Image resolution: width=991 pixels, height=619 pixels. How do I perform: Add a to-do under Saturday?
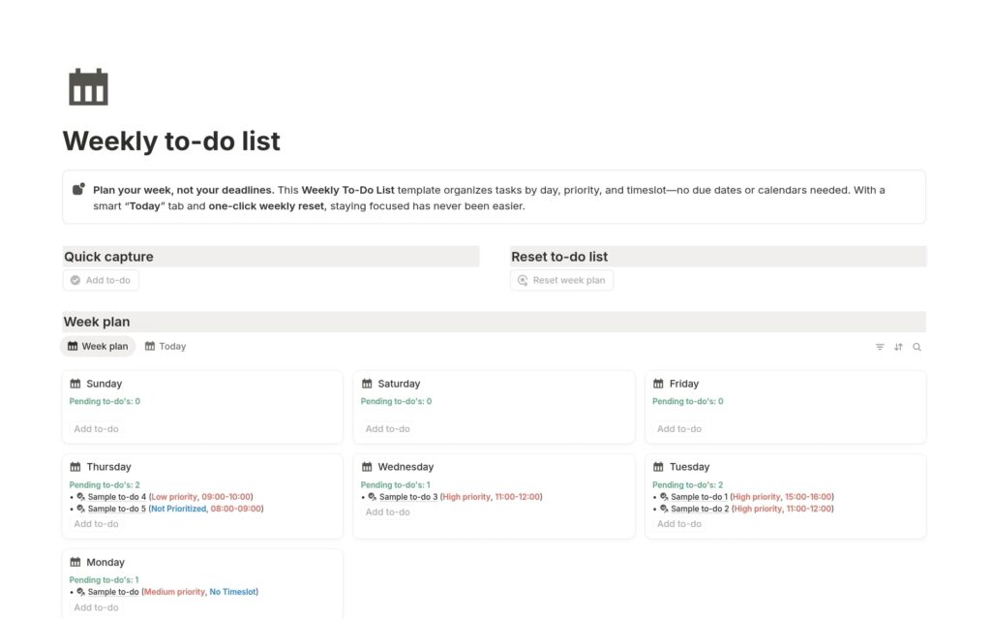pos(387,428)
